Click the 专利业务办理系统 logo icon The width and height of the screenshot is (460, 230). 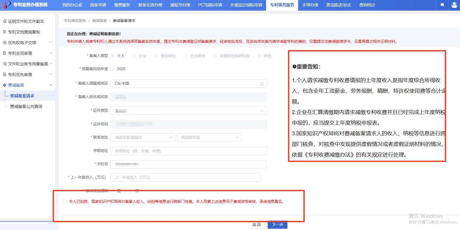6,5
